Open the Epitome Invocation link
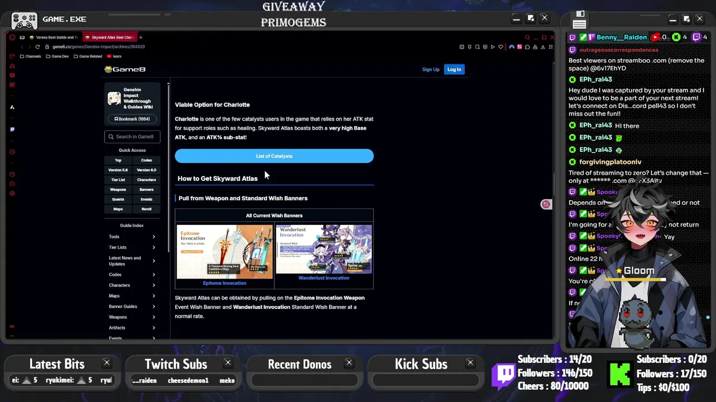This screenshot has height=402, width=716. point(224,283)
